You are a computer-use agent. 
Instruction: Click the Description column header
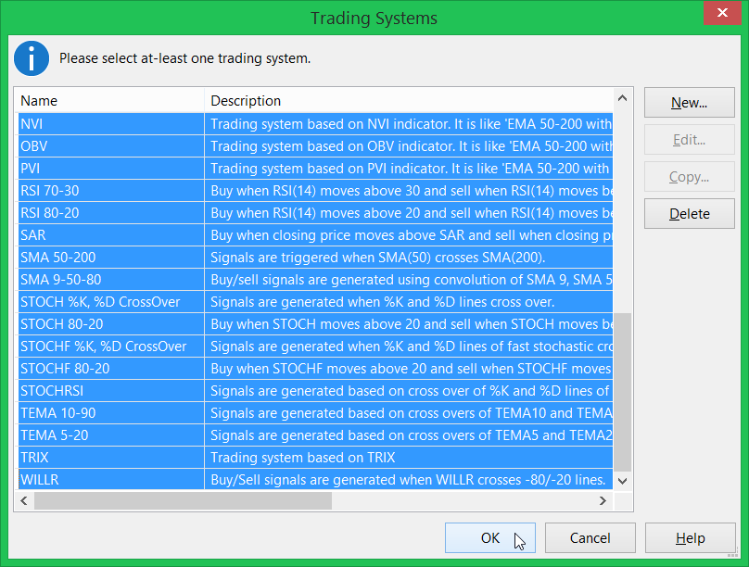[x=371, y=101]
